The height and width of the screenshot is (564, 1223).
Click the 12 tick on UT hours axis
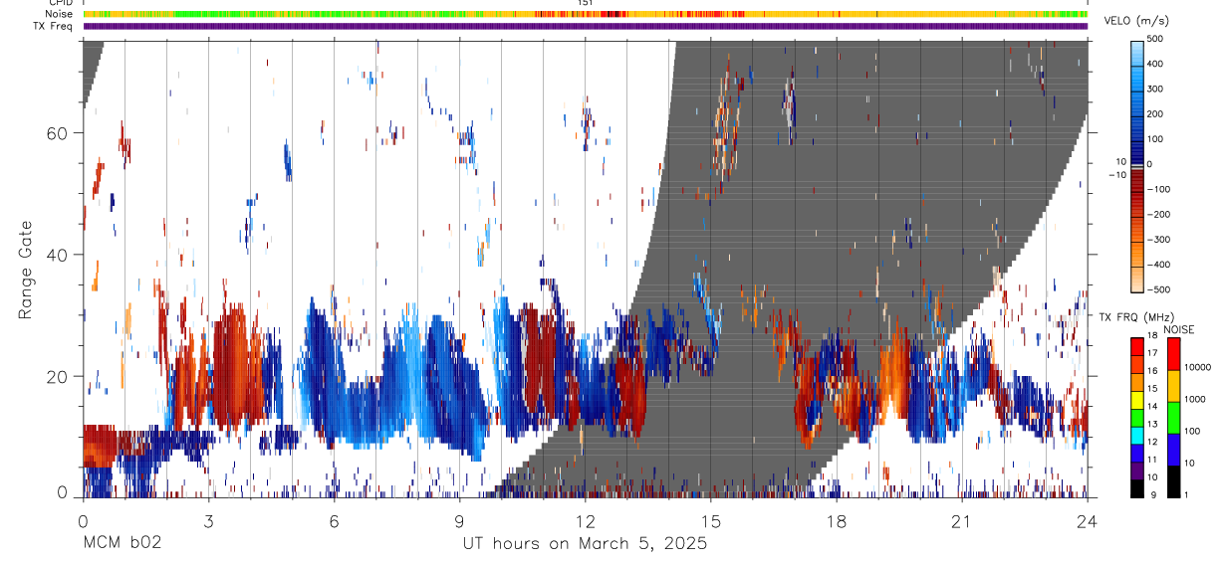click(585, 520)
